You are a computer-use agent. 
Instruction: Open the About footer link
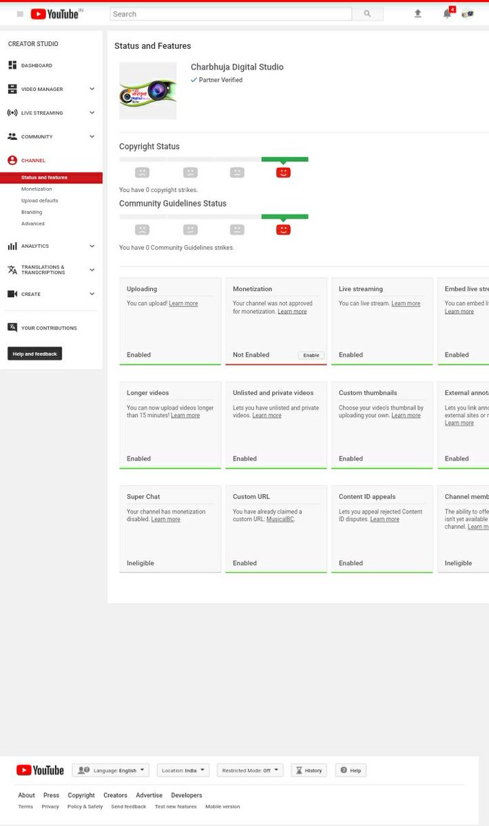click(26, 795)
